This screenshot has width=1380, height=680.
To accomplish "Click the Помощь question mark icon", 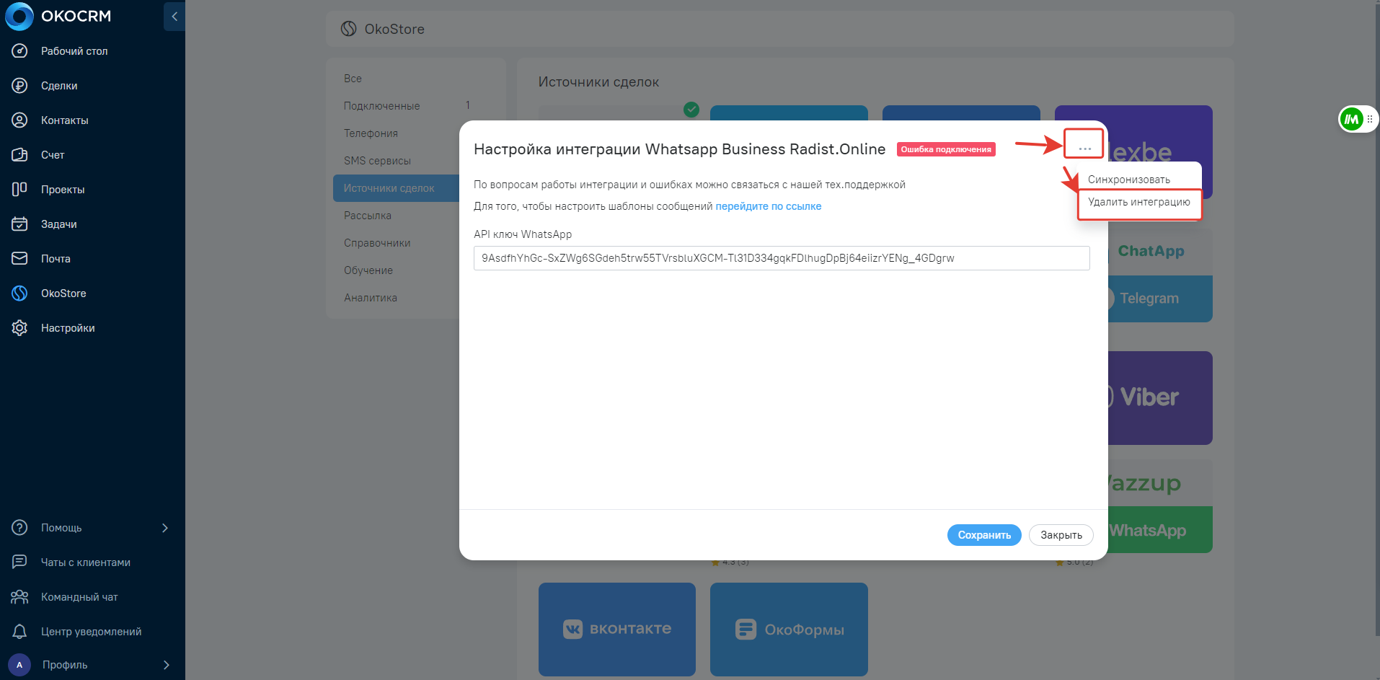I will (x=19, y=528).
